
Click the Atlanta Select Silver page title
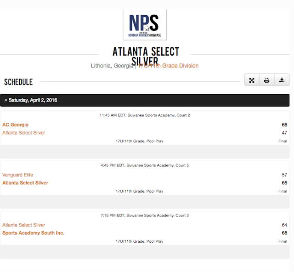(x=145, y=56)
